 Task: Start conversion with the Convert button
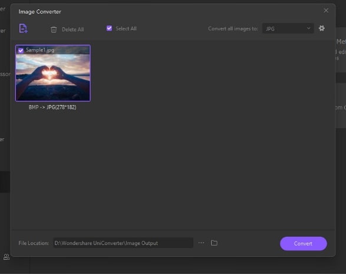coord(304,243)
